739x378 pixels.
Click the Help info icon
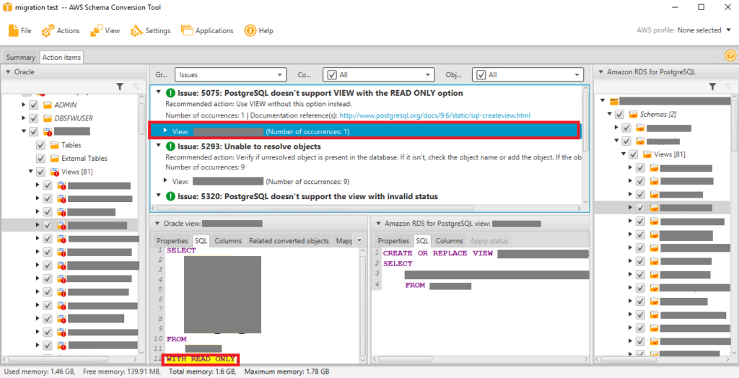coord(250,30)
